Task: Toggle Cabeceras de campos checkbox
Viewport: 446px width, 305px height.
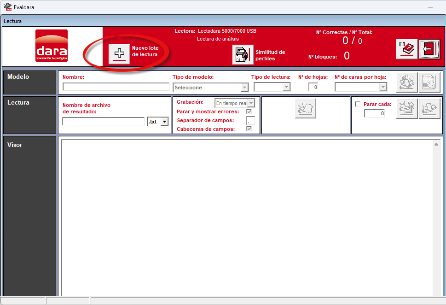Action: click(249, 129)
